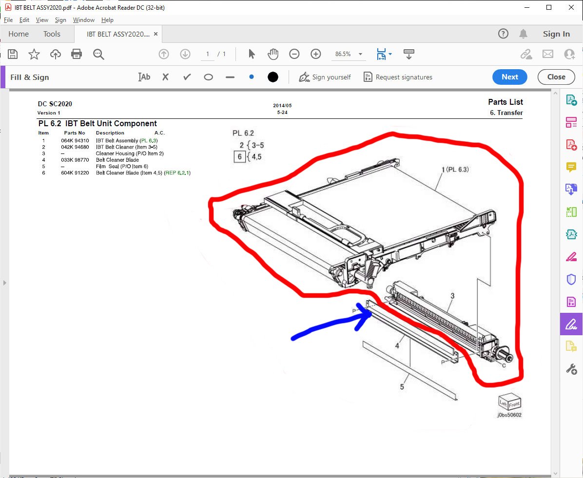Image resolution: width=583 pixels, height=478 pixels.
Task: Select the Hand pan tool
Action: [273, 54]
